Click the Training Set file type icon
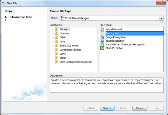 click(102, 33)
